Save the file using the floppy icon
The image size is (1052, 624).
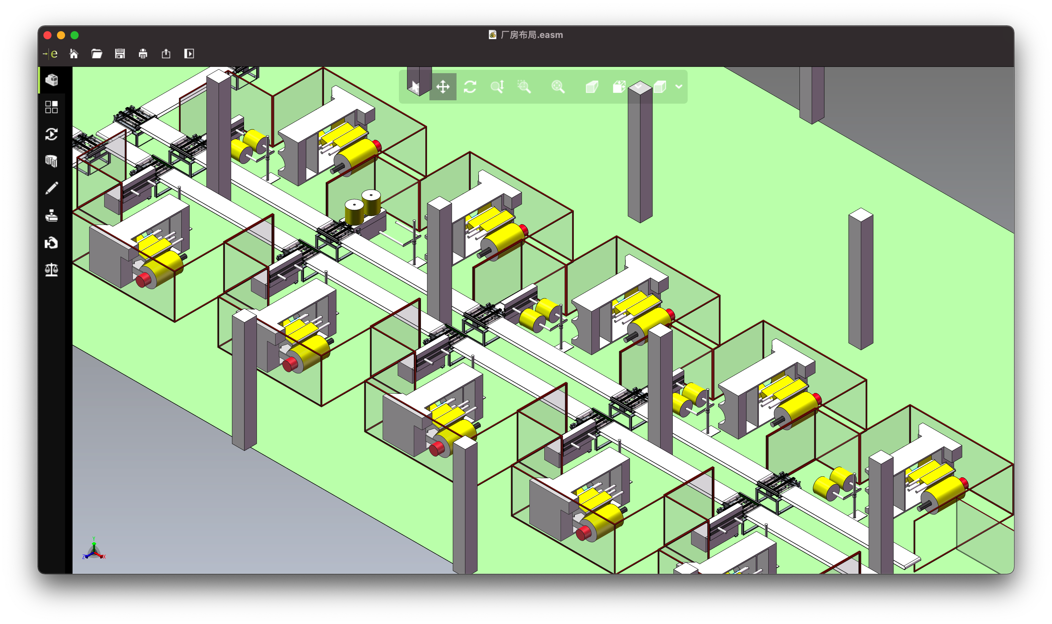(120, 54)
